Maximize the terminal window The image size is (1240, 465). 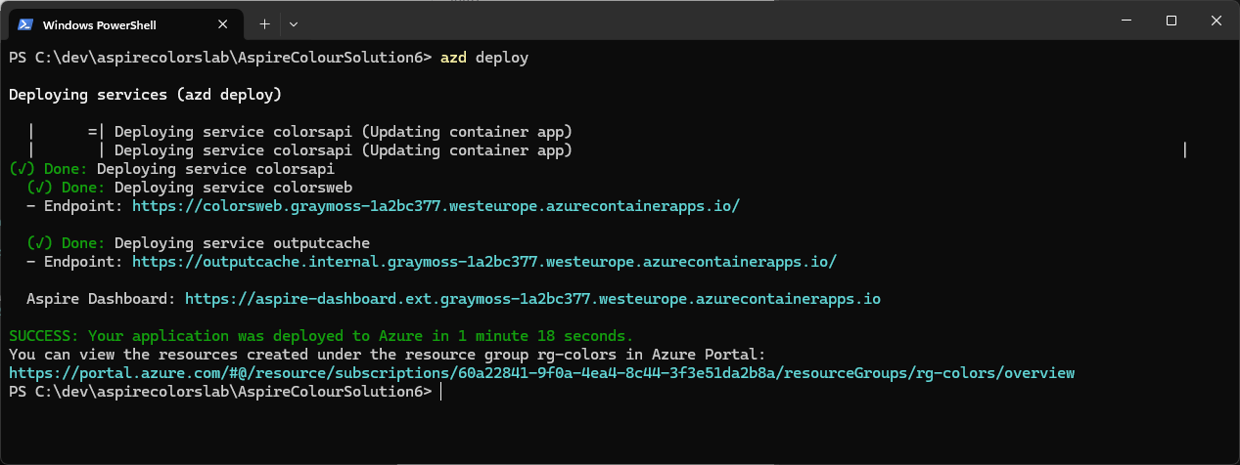coord(1171,21)
